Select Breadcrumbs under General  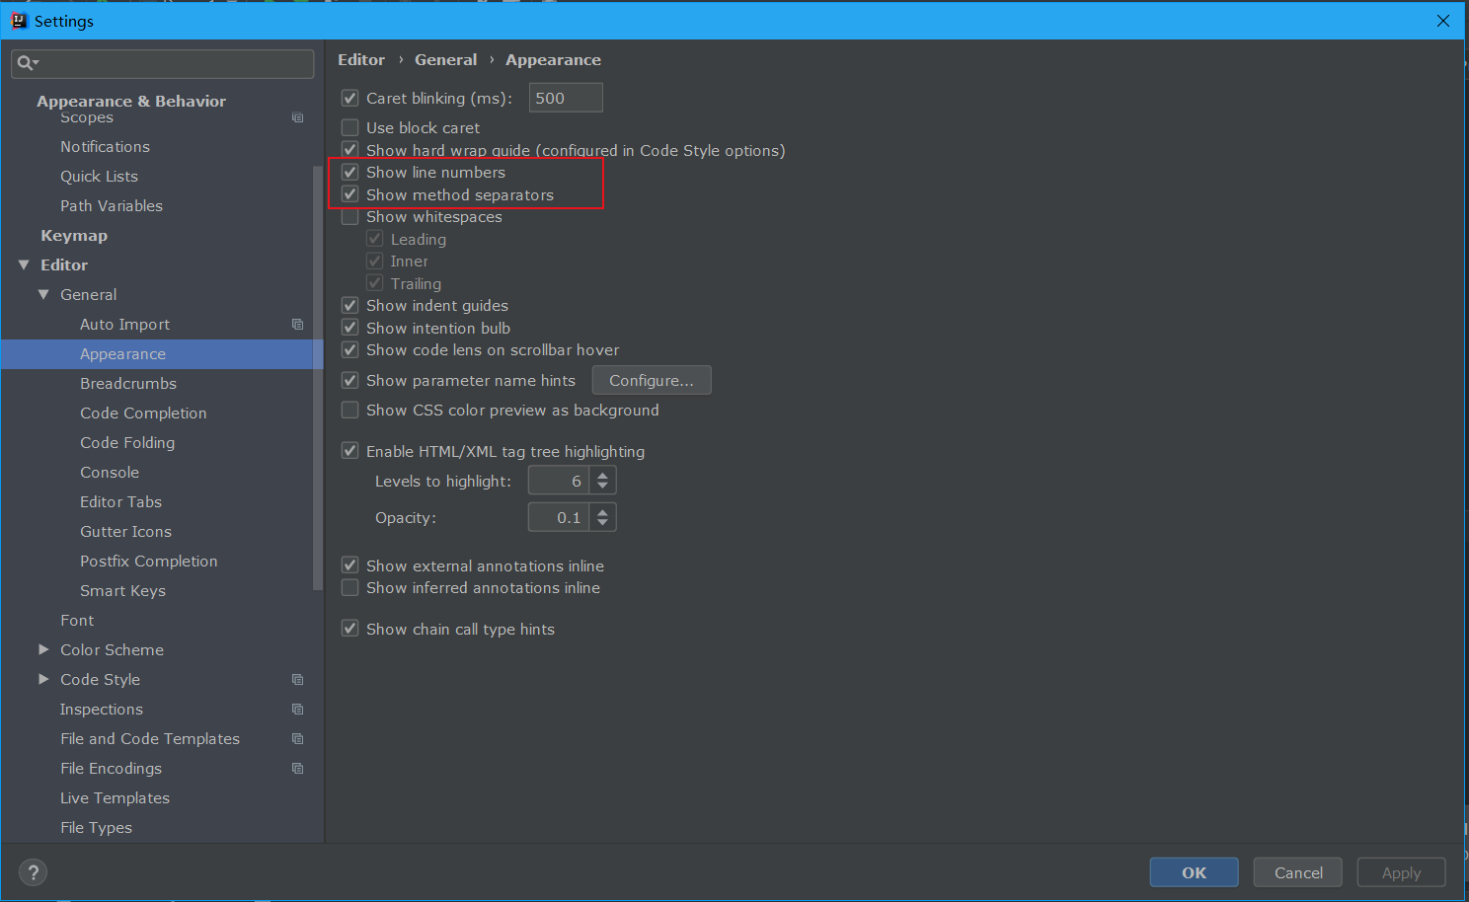click(x=128, y=383)
